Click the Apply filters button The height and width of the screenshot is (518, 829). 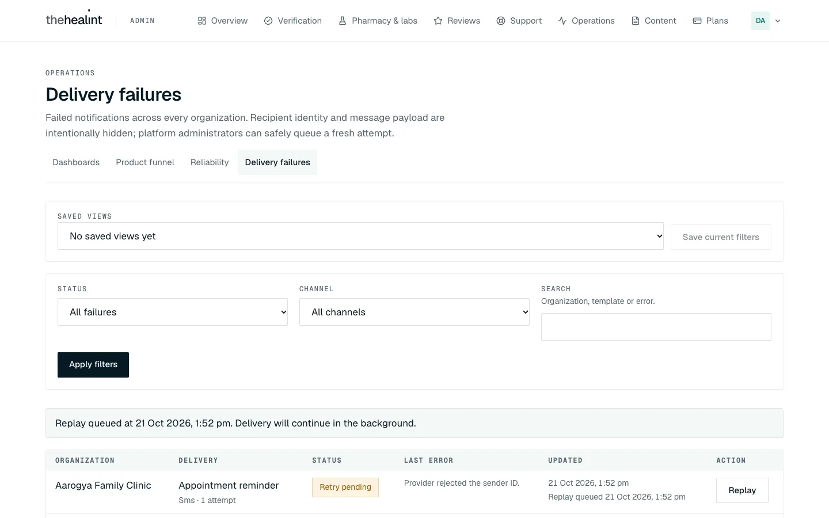pyautogui.click(x=93, y=365)
